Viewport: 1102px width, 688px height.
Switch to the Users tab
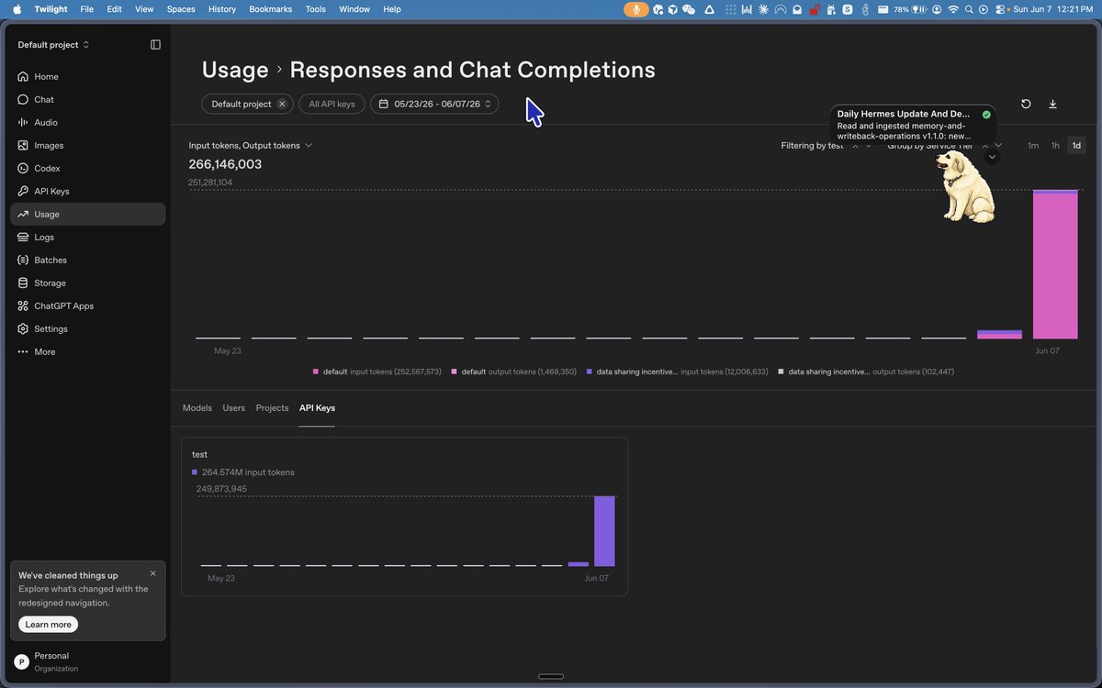point(234,407)
